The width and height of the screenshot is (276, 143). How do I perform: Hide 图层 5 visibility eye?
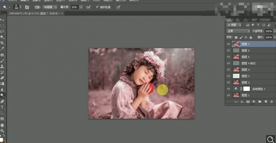tap(229, 57)
